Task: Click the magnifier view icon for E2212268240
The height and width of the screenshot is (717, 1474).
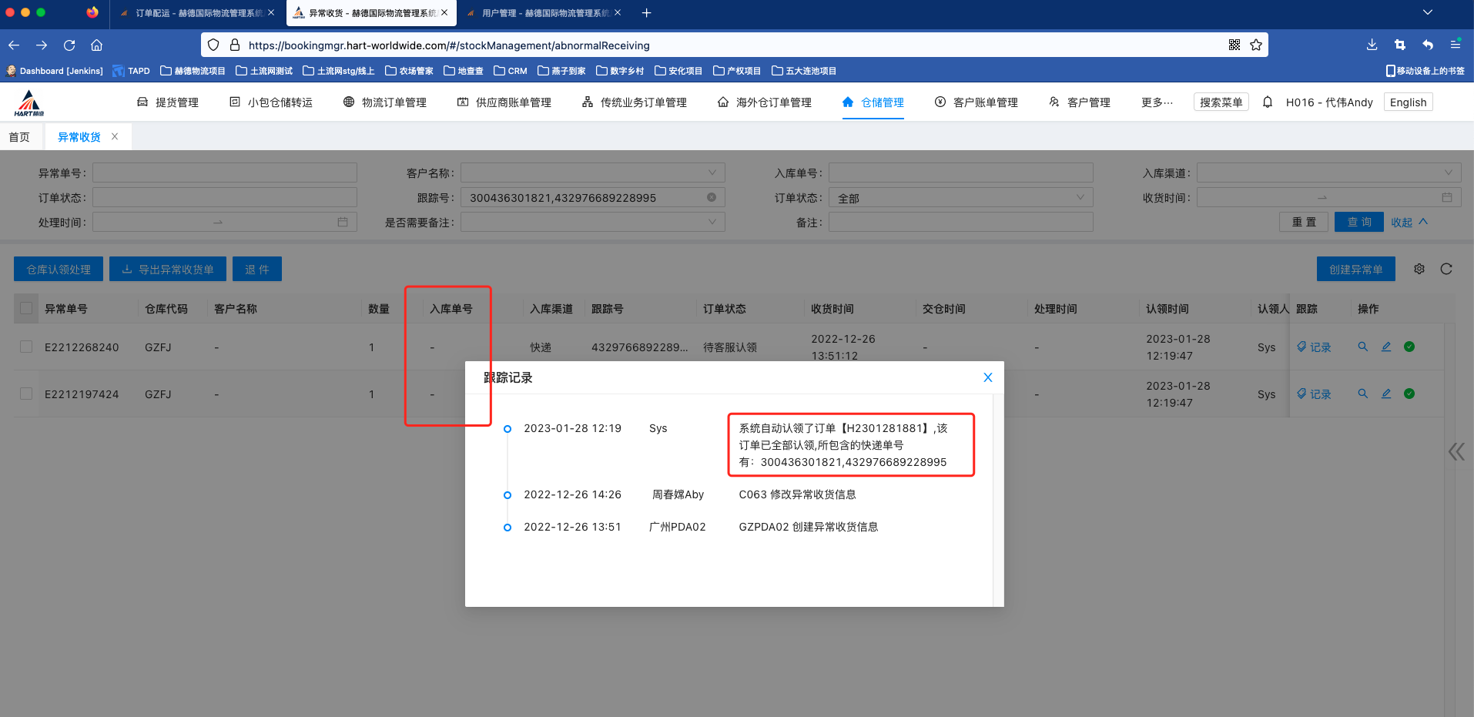Action: (1362, 347)
